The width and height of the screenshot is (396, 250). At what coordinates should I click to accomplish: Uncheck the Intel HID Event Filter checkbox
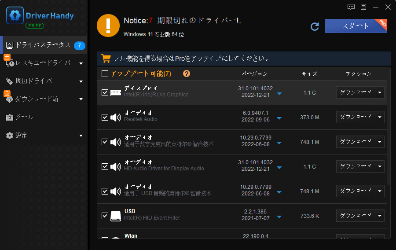pyautogui.click(x=105, y=216)
